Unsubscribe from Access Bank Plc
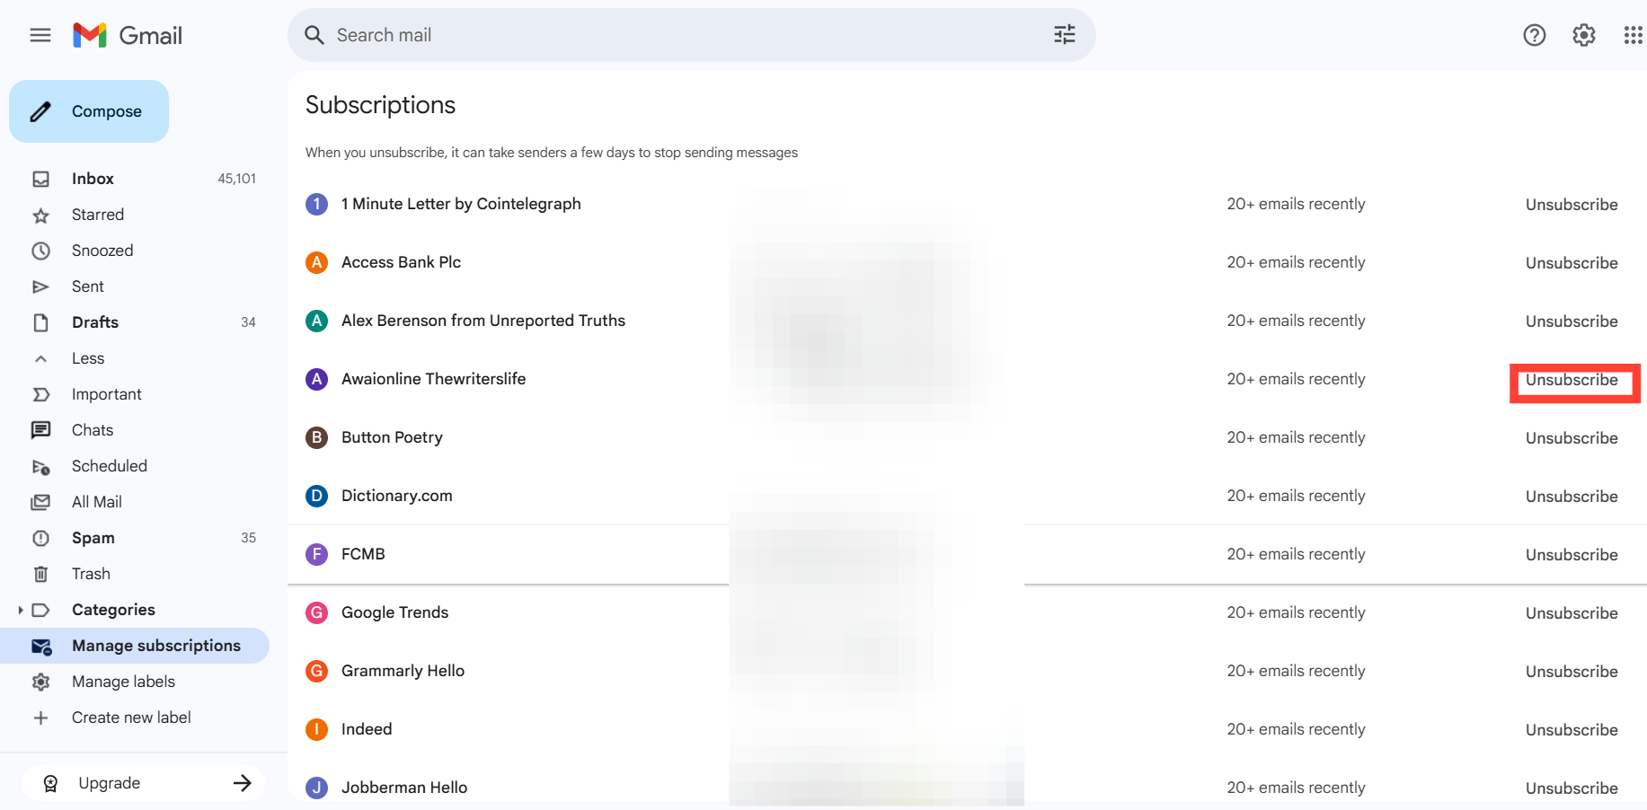The width and height of the screenshot is (1647, 810). point(1572,263)
